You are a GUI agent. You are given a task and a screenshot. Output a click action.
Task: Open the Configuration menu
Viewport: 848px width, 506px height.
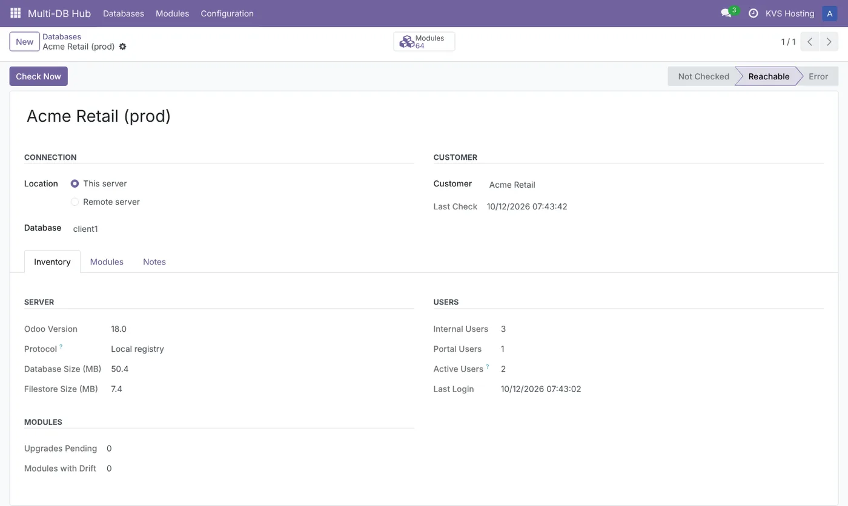point(227,13)
